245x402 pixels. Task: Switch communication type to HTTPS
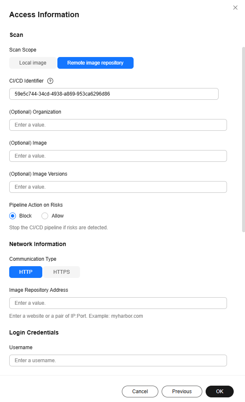(x=62, y=272)
